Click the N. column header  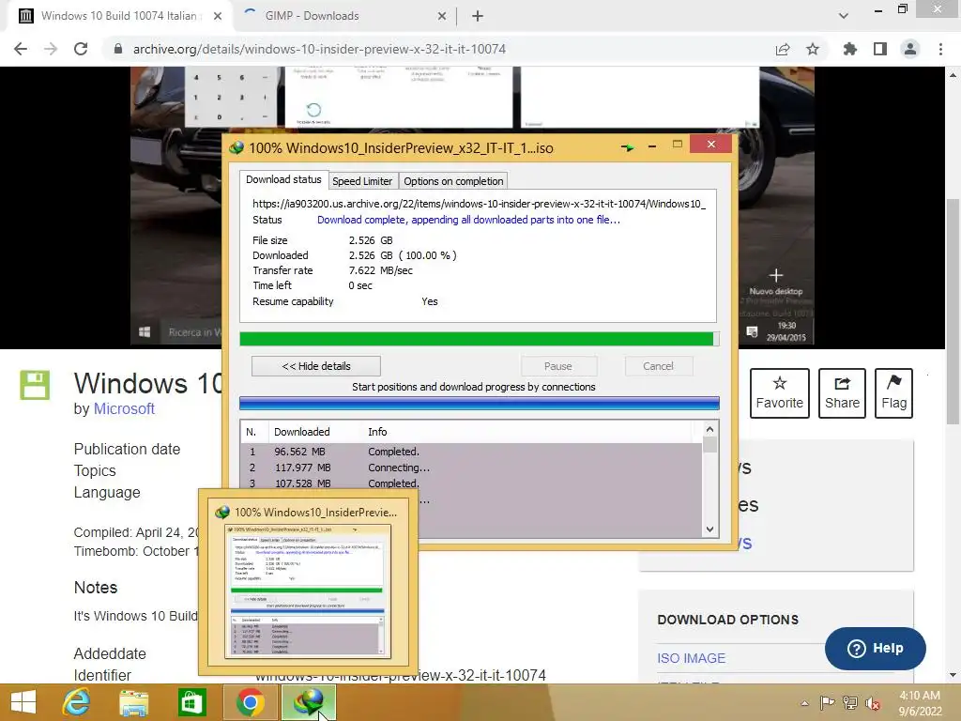(x=252, y=432)
